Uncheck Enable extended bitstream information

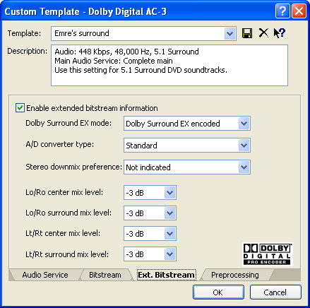tap(20, 108)
